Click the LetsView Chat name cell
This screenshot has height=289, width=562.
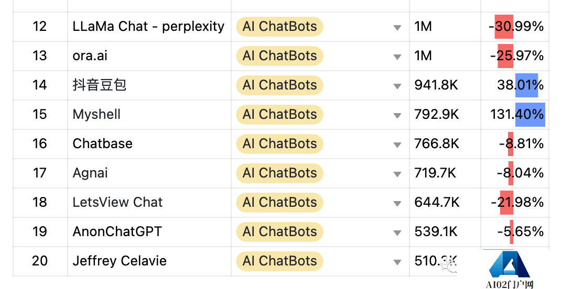tap(149, 203)
